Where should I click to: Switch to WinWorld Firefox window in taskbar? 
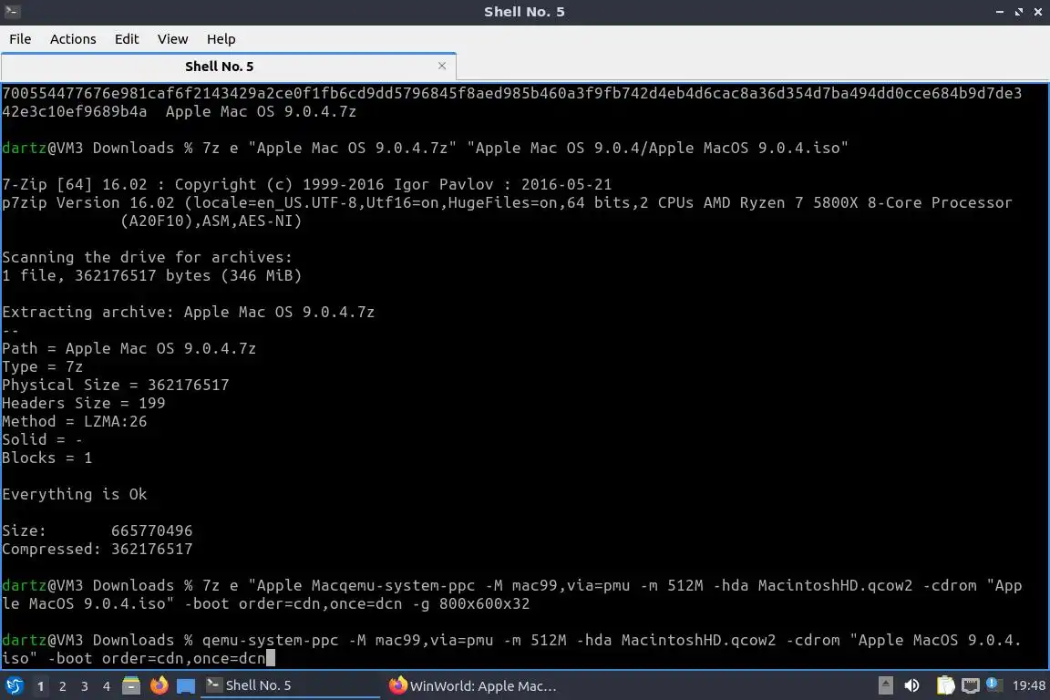[473, 685]
